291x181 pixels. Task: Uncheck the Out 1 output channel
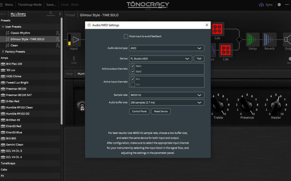133,66
